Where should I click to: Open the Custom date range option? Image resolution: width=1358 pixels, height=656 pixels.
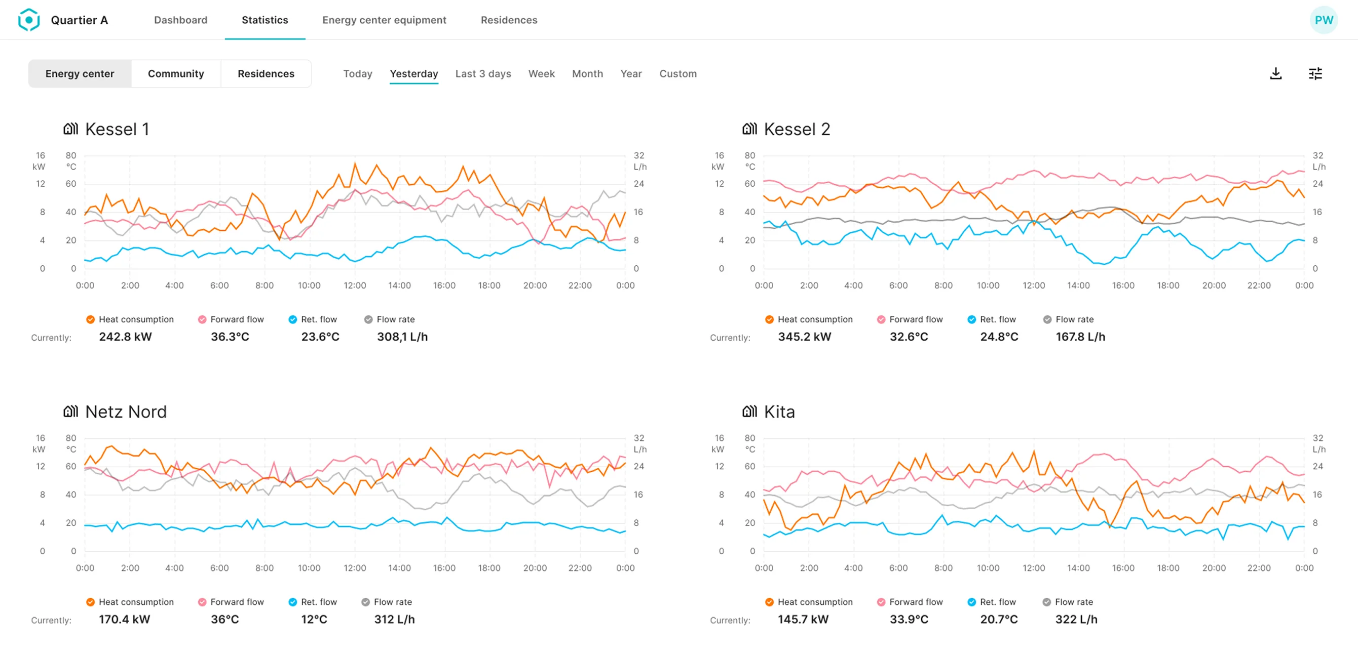[x=677, y=74]
